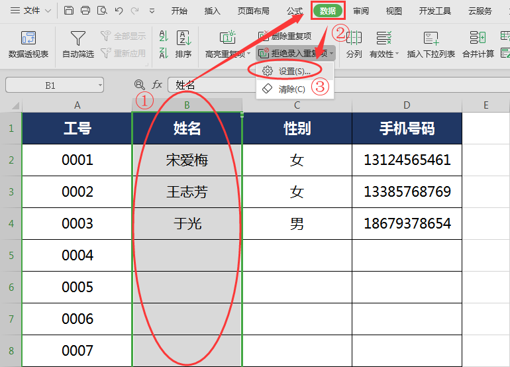
Task: Click the cell containing 13385768769
Action: pyautogui.click(x=407, y=192)
